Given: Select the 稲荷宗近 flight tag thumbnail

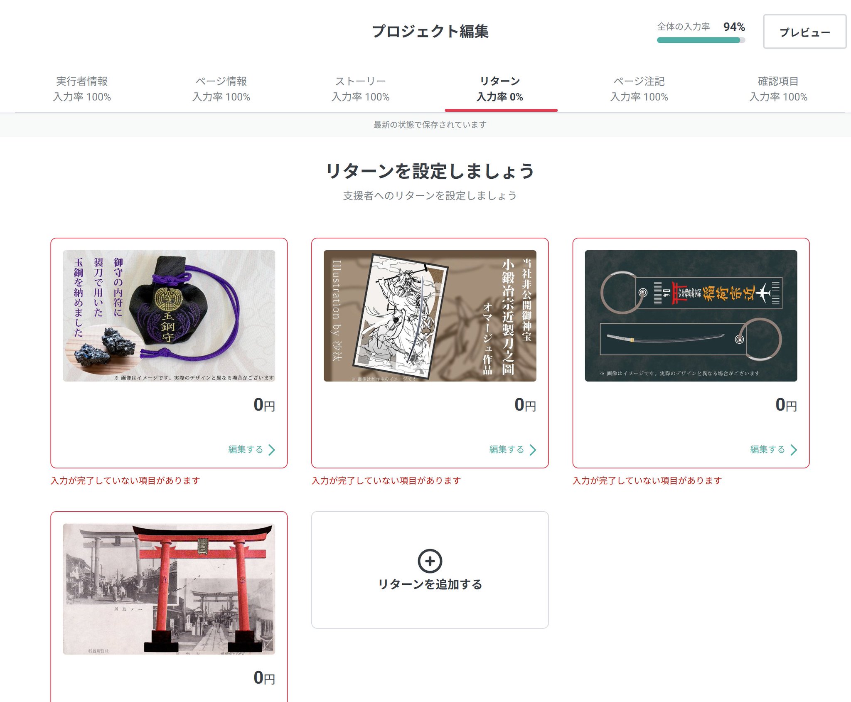Looking at the screenshot, I should [x=691, y=315].
